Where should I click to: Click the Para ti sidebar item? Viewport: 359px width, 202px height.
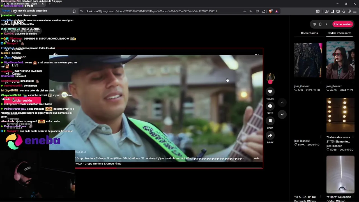(x=13, y=41)
